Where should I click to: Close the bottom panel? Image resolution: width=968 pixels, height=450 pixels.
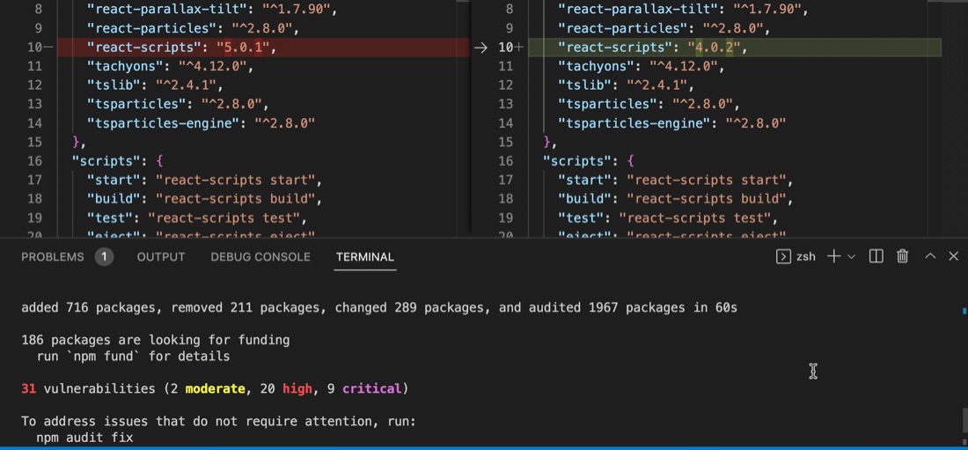pyautogui.click(x=953, y=256)
